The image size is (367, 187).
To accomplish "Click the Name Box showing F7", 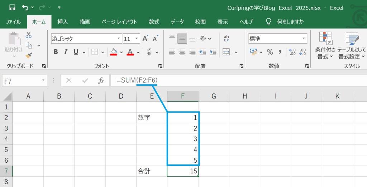I will [24, 80].
